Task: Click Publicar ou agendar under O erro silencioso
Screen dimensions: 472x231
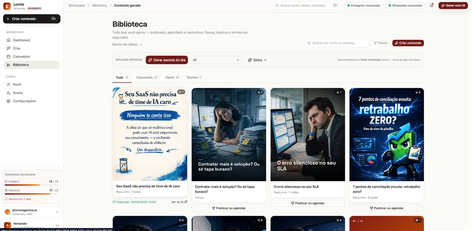Action: [x=308, y=203]
